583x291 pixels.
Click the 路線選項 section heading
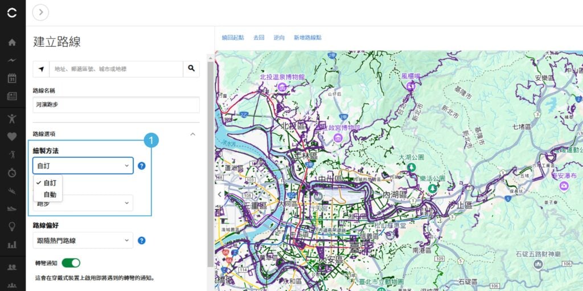pos(44,134)
